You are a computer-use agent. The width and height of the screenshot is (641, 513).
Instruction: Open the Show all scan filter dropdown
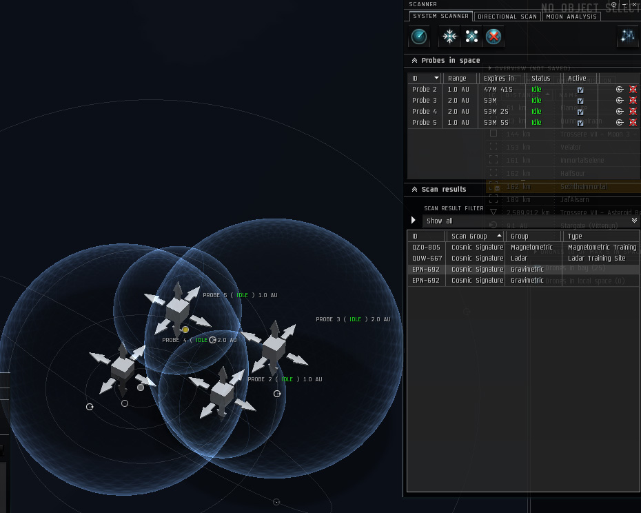531,221
